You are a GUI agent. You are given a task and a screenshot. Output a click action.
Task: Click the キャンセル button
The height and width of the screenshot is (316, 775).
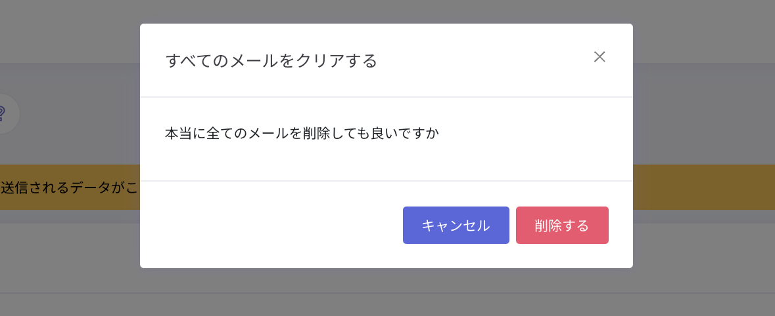tap(456, 226)
